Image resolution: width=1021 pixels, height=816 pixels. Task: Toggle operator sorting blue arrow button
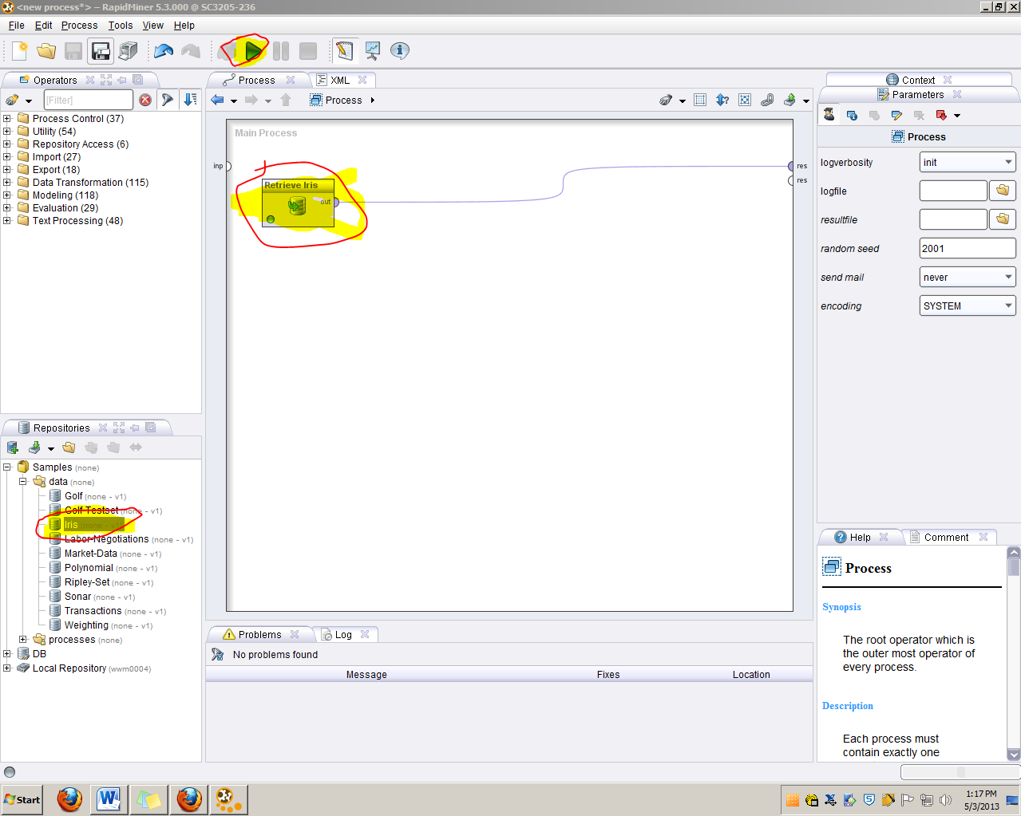coord(190,100)
